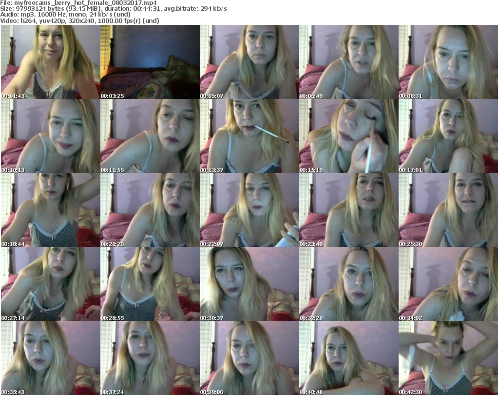The image size is (499, 395).
Task: Open the preview frame at 00:23:49
Action: pos(348,210)
